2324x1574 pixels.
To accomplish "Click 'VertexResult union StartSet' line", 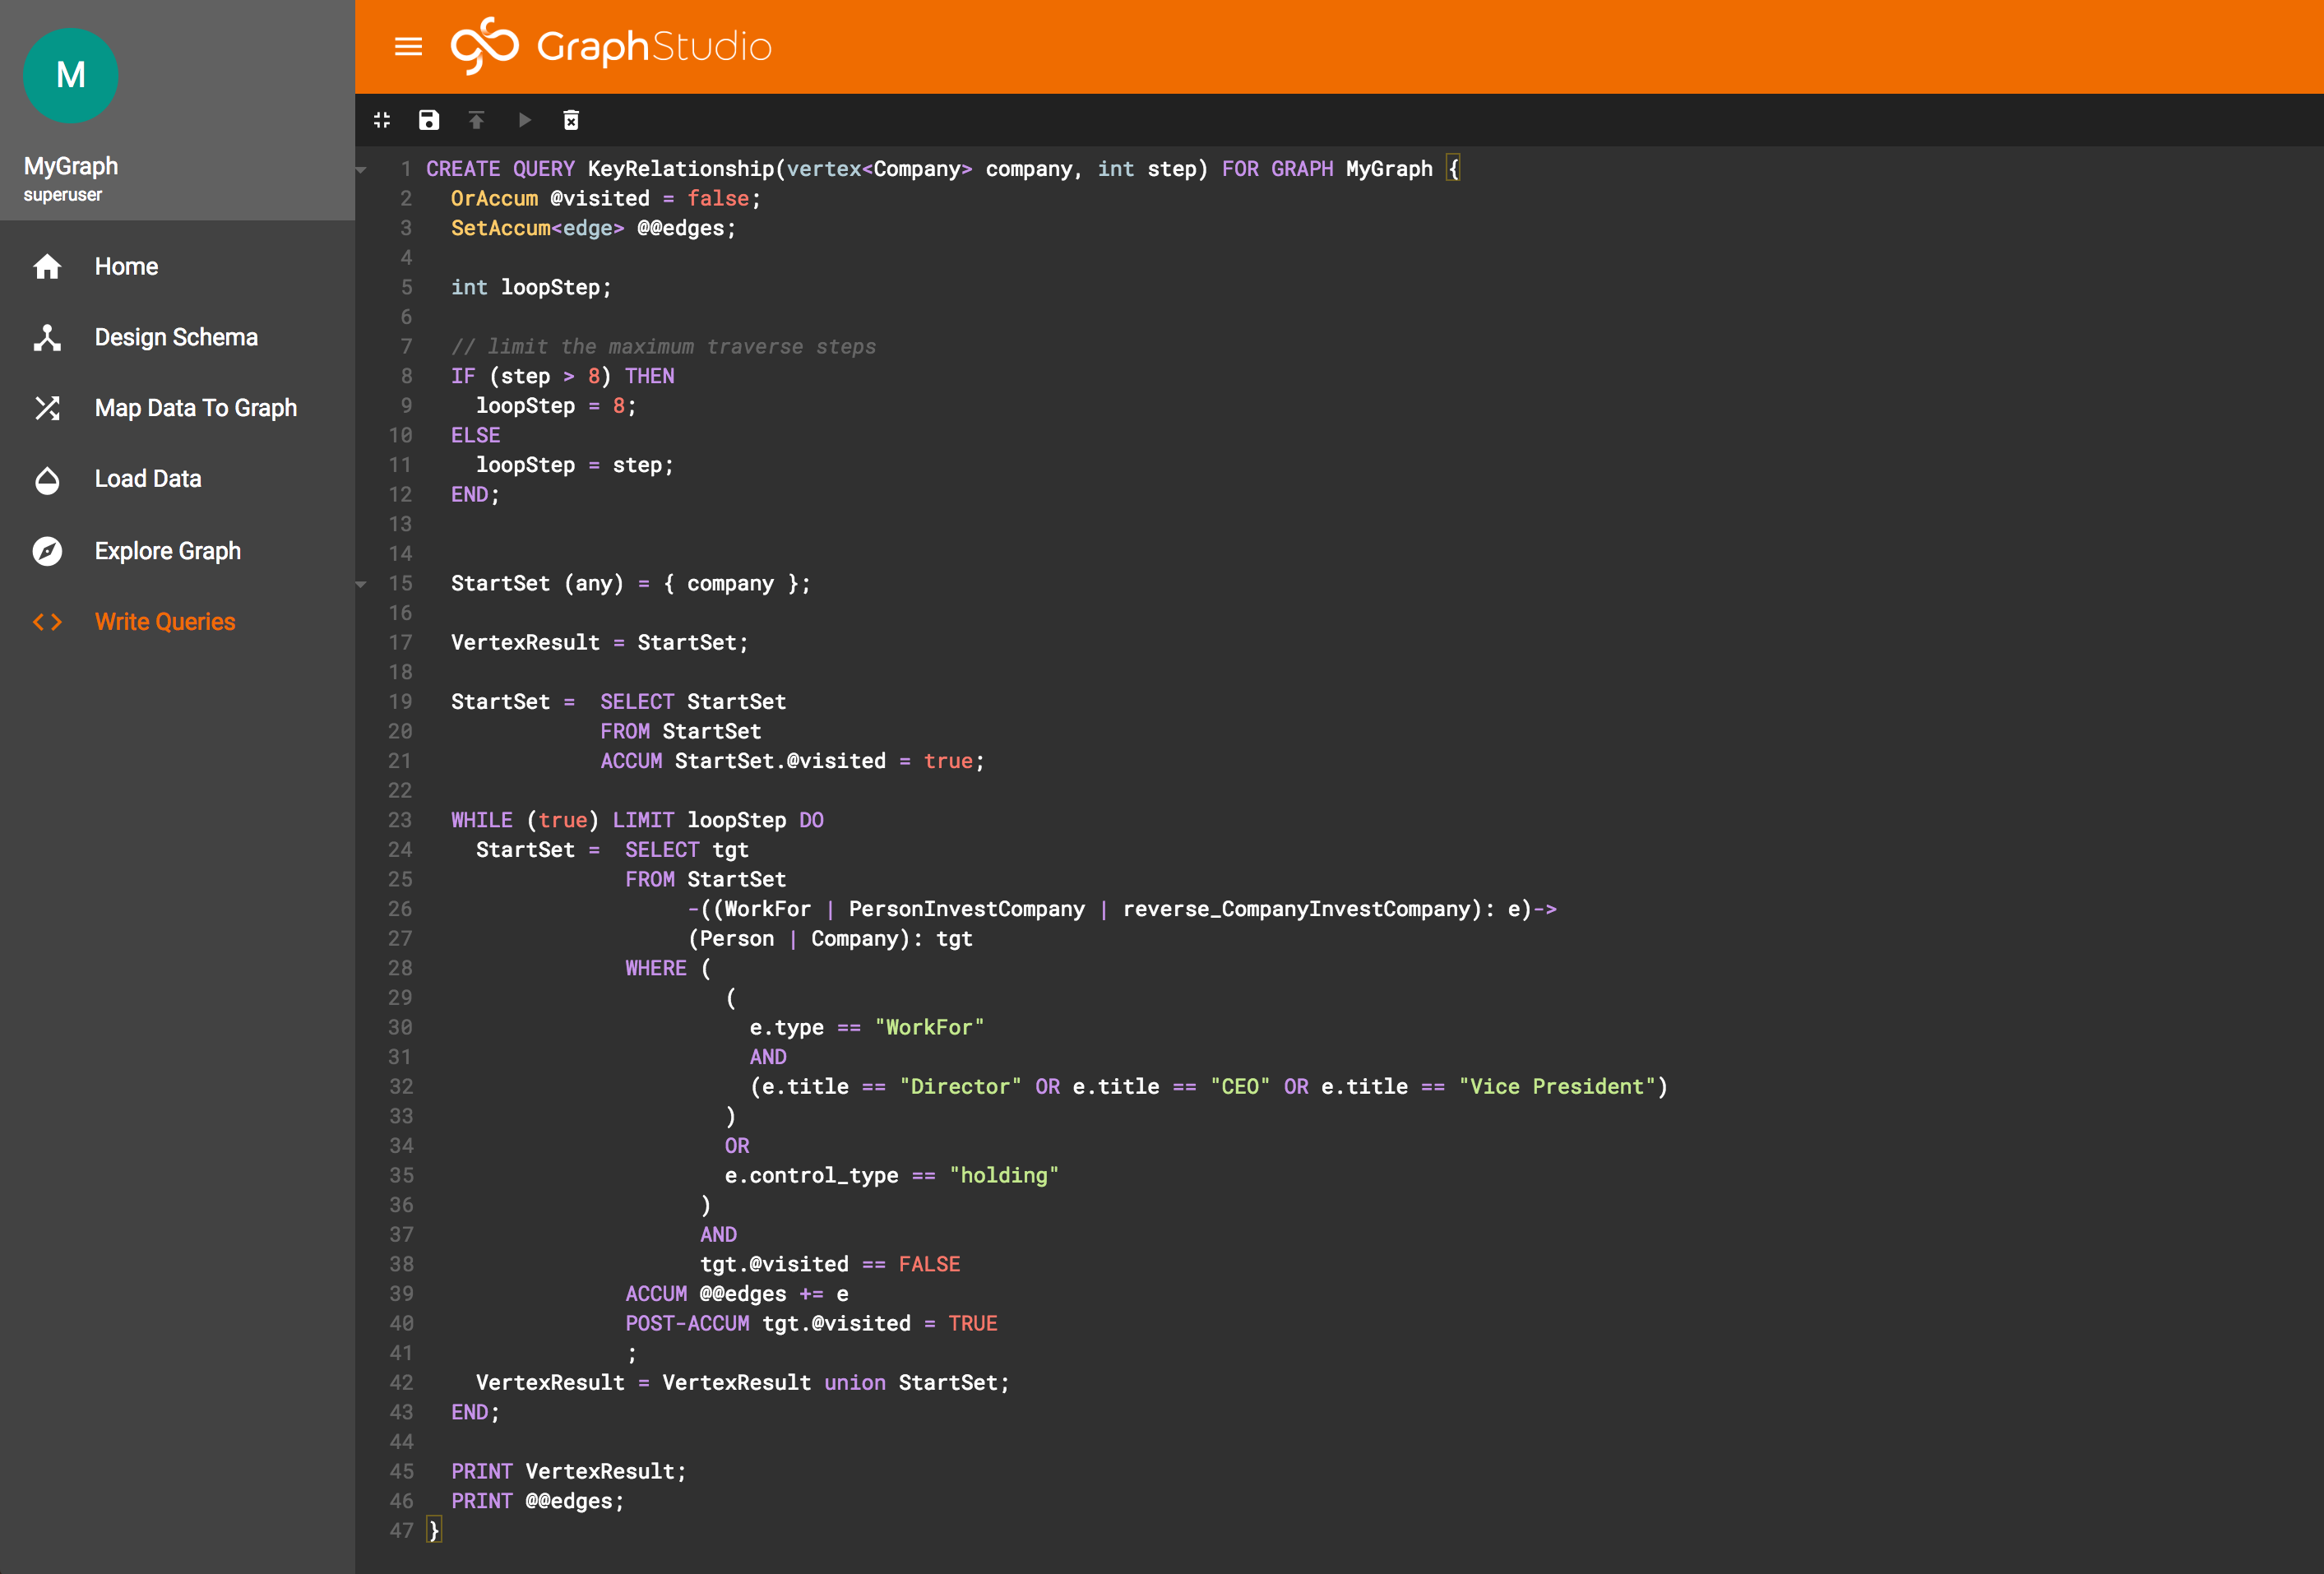I will (743, 1382).
